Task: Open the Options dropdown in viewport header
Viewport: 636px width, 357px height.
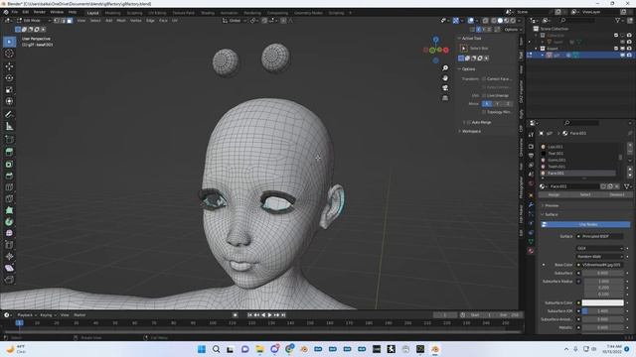Action: pos(513,30)
